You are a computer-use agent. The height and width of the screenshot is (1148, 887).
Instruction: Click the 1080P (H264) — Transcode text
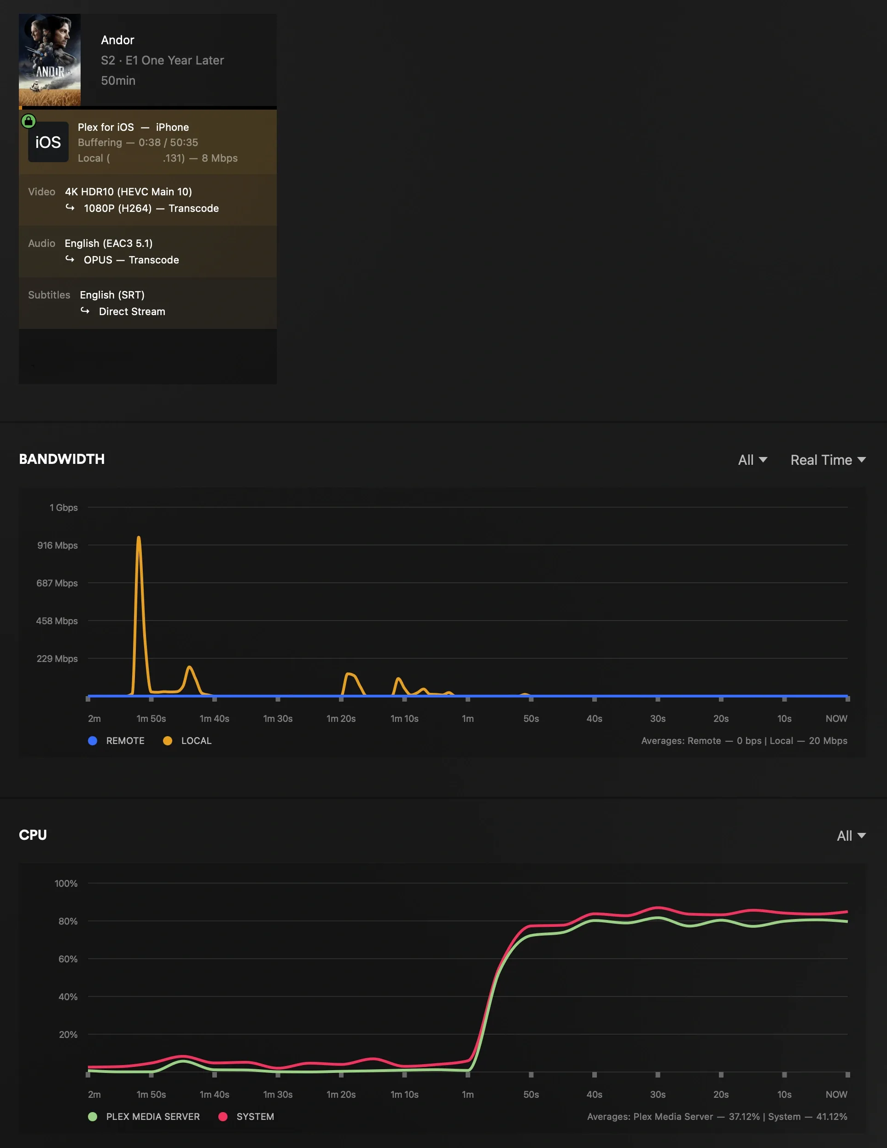(152, 208)
